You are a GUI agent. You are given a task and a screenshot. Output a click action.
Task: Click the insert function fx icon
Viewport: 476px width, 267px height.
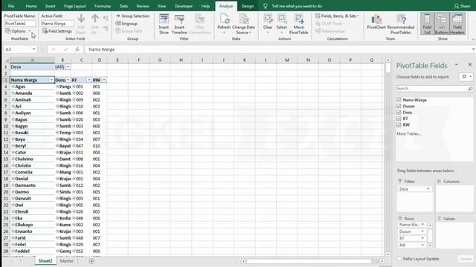[77, 50]
